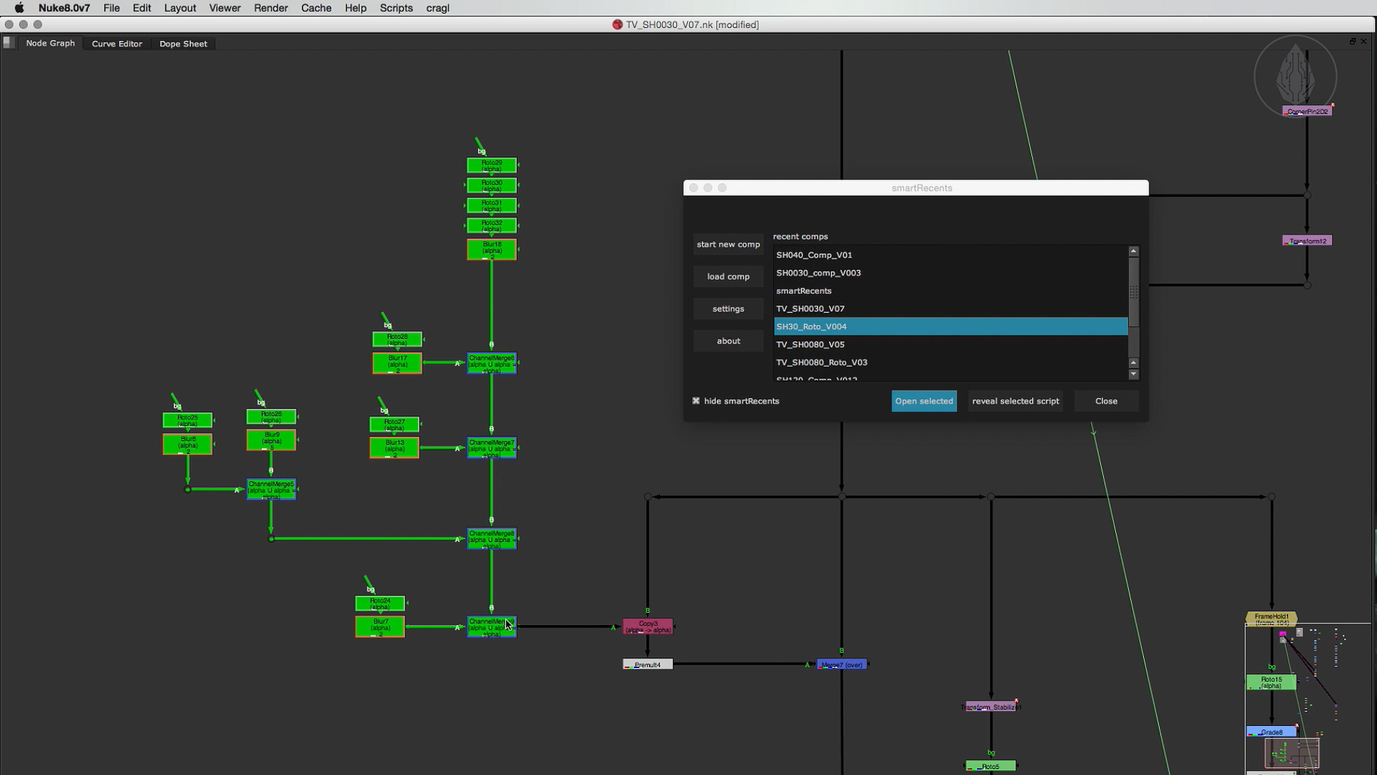Image resolution: width=1377 pixels, height=775 pixels.
Task: Switch to the Node Graph tab
Action: [50, 43]
